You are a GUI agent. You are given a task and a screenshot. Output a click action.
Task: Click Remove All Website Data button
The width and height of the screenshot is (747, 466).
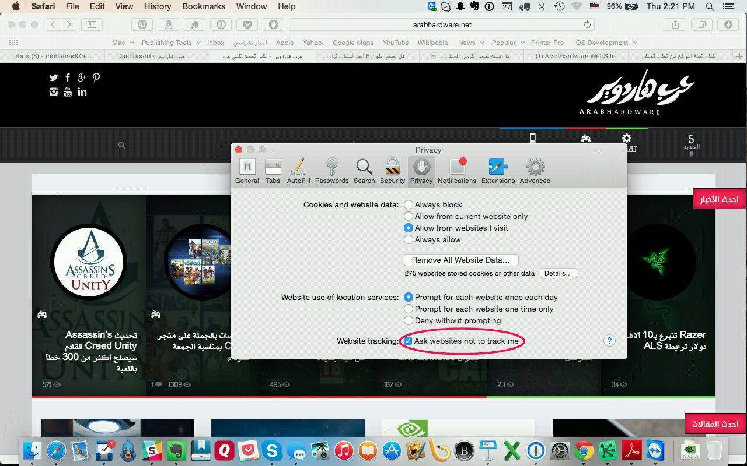point(461,260)
